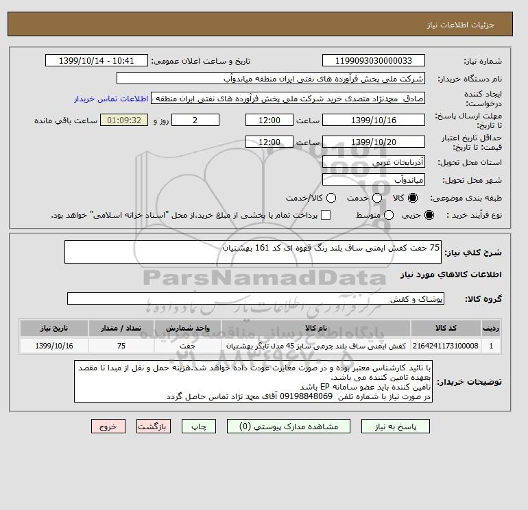Viewport: 528px width, 510px height.
Task: Click the شرح کلی نیاز label
Action: (x=473, y=253)
